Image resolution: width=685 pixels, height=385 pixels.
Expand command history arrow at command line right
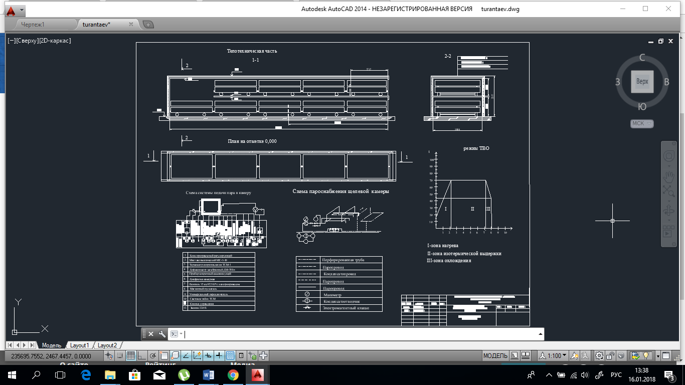coord(540,334)
